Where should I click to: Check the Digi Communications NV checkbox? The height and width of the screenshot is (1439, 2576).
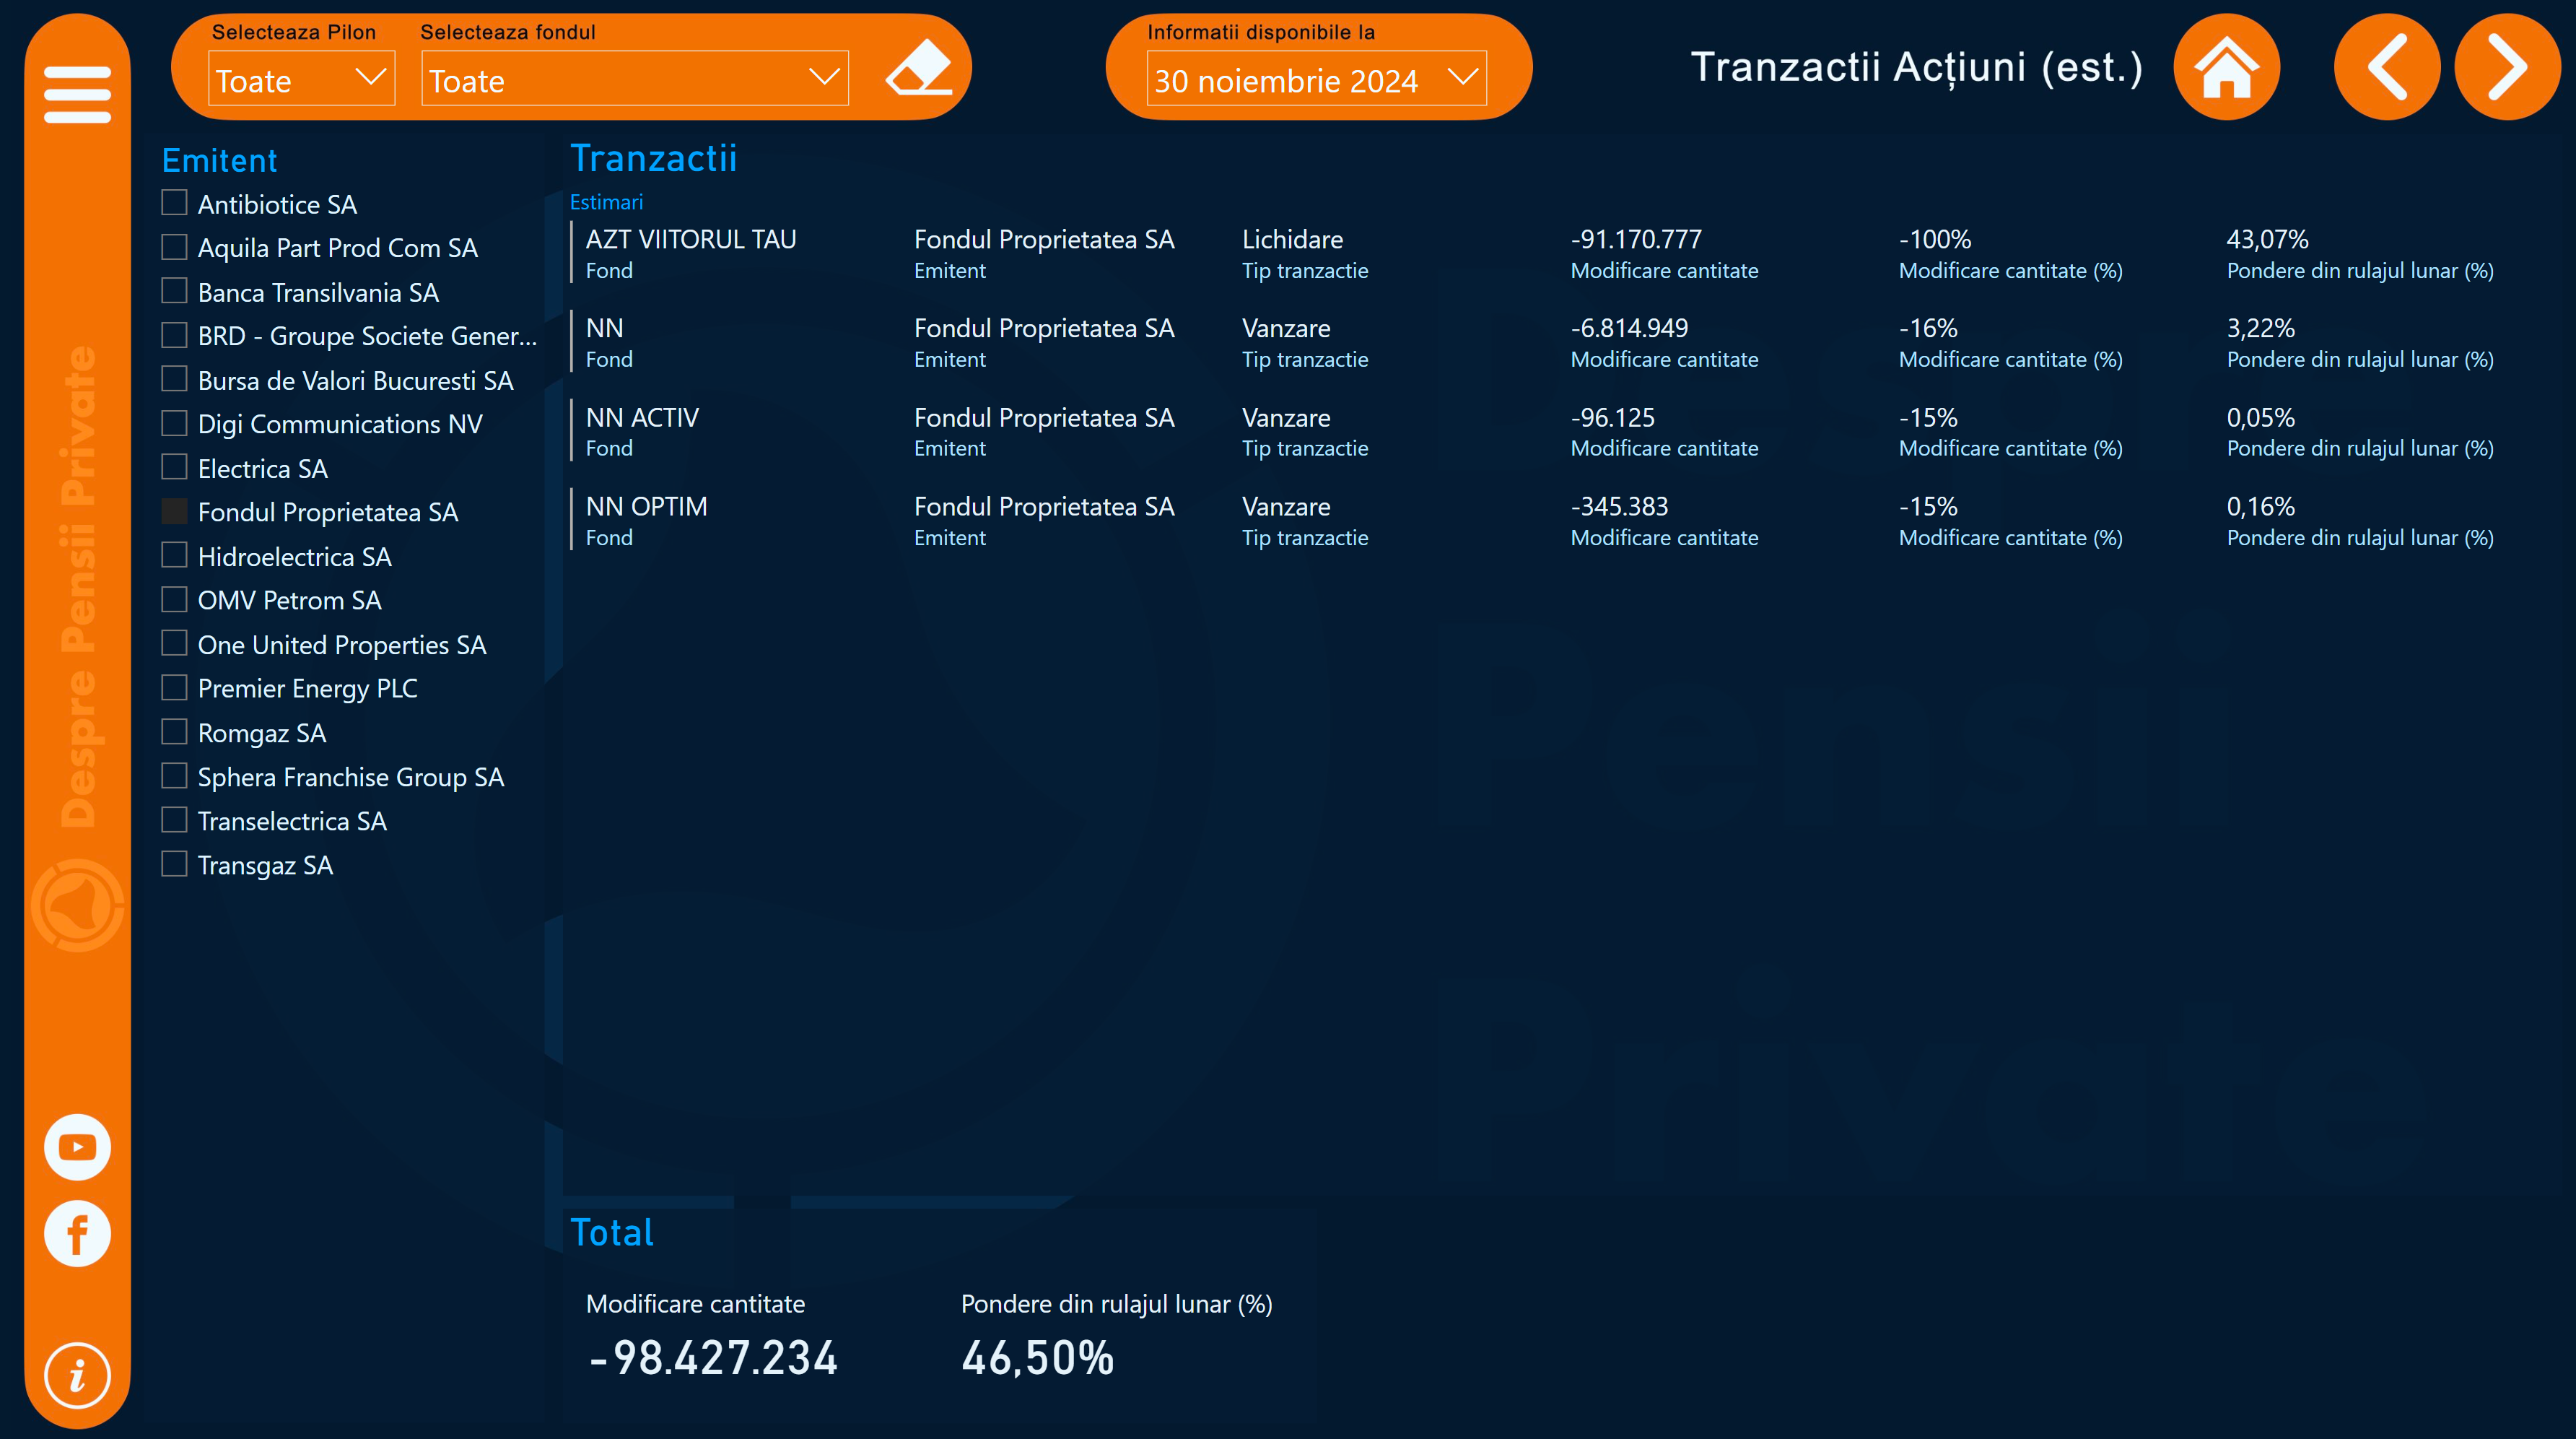(x=174, y=423)
